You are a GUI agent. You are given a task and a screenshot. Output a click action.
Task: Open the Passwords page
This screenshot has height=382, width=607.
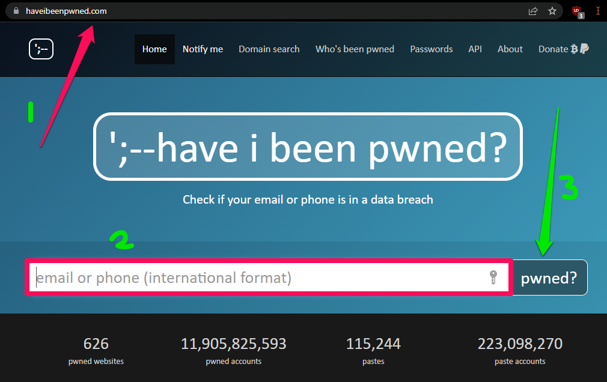click(x=432, y=49)
